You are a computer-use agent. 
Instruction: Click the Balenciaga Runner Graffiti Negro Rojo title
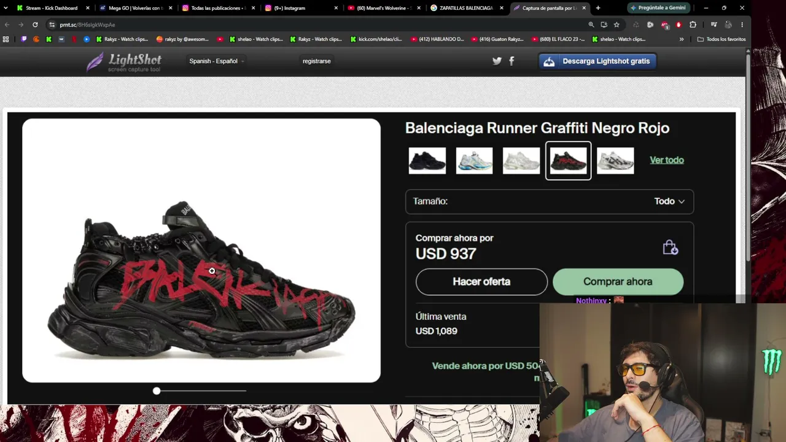pos(537,128)
